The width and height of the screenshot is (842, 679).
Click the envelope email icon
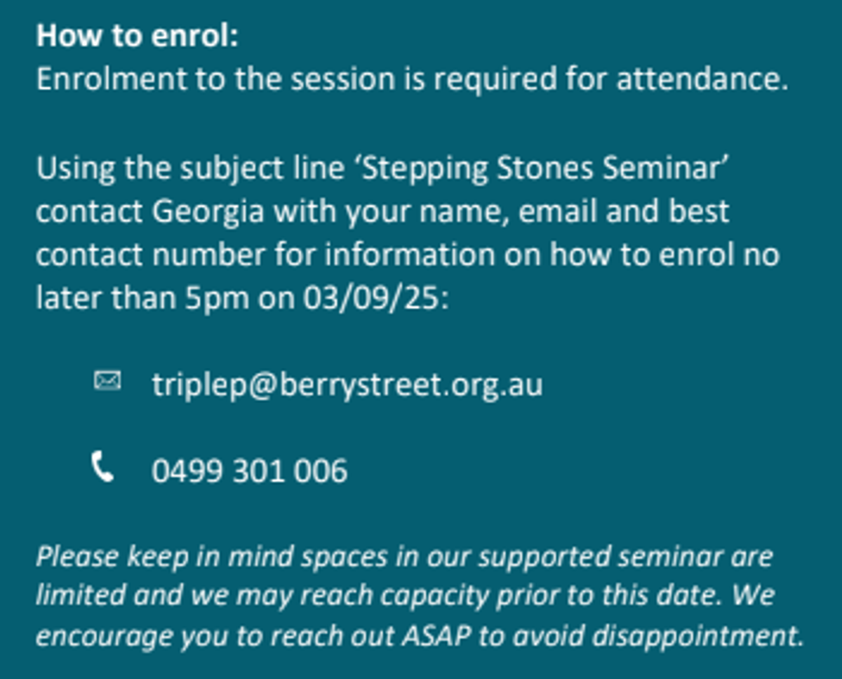(107, 381)
